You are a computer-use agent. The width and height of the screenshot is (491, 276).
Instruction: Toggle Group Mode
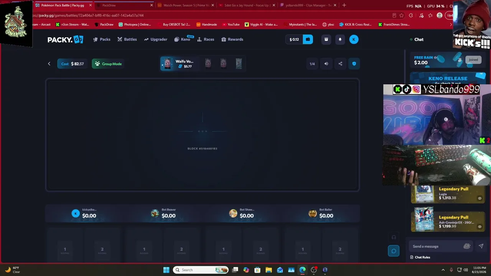[109, 64]
